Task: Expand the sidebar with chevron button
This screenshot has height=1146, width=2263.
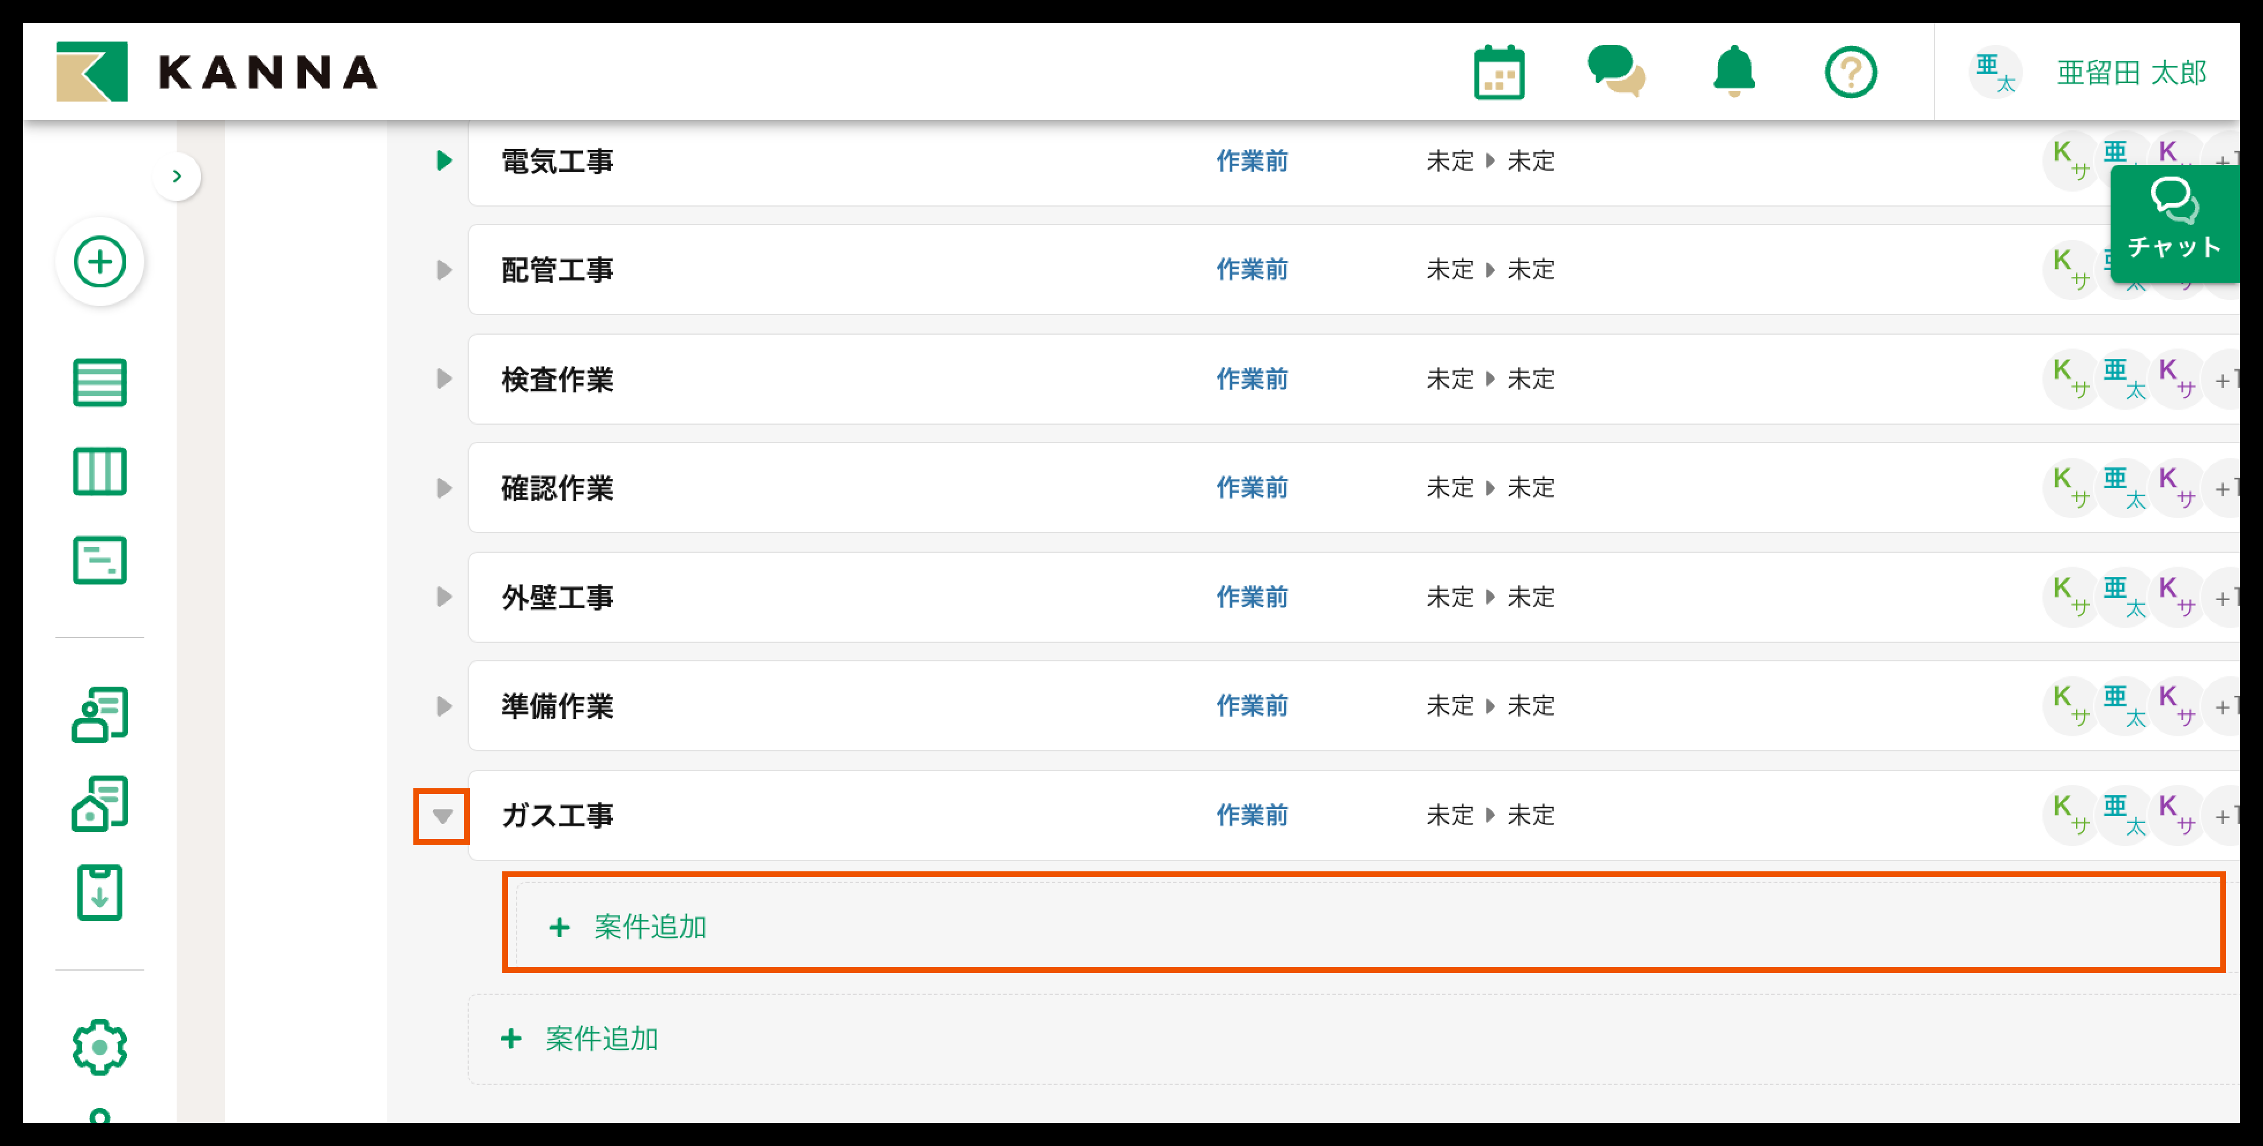Action: pyautogui.click(x=177, y=177)
